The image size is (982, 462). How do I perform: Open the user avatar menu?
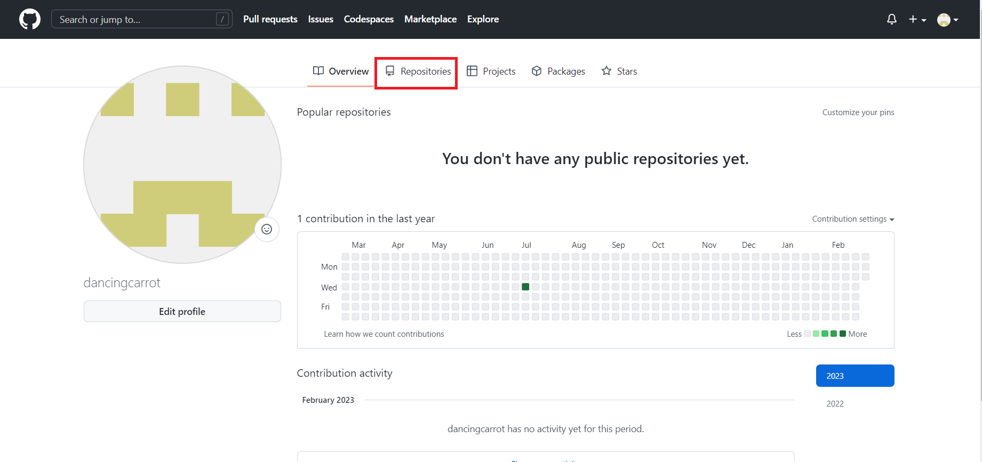coord(948,20)
